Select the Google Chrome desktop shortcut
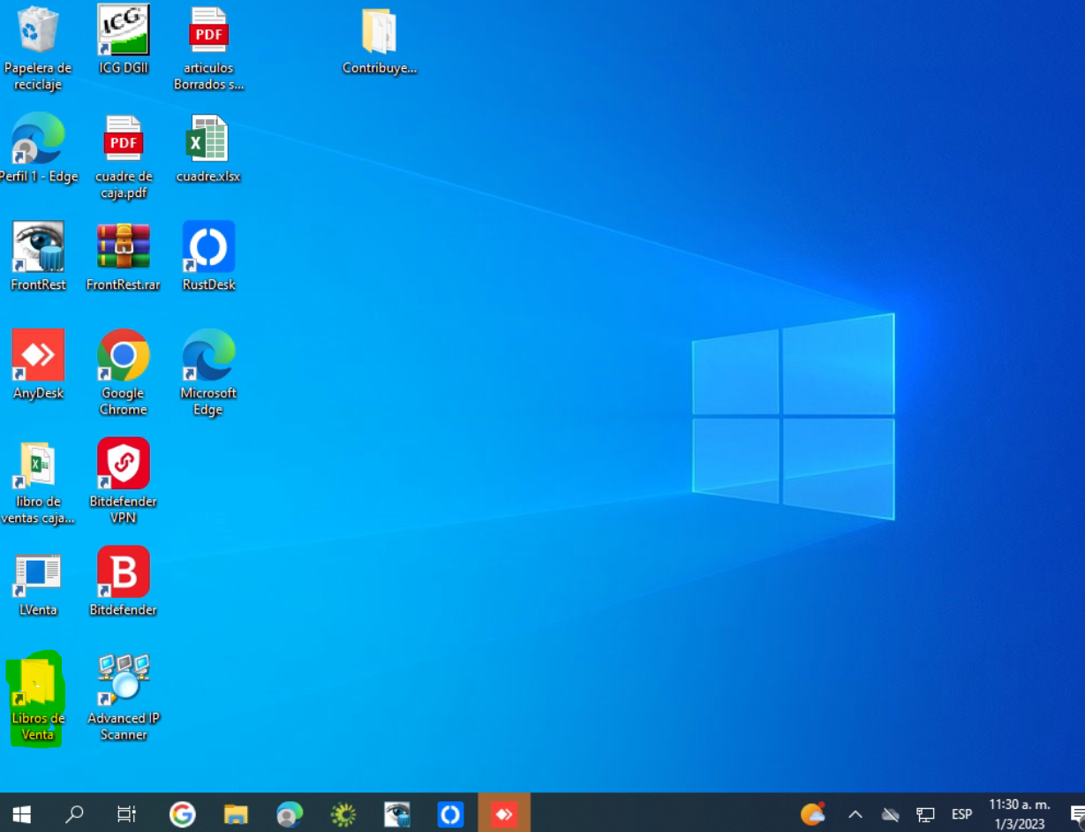The height and width of the screenshot is (832, 1085). click(x=124, y=374)
